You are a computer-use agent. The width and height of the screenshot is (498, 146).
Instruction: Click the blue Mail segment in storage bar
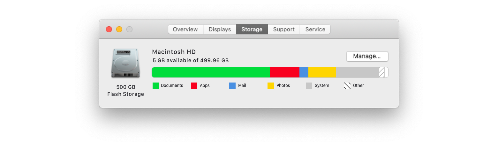click(x=304, y=72)
